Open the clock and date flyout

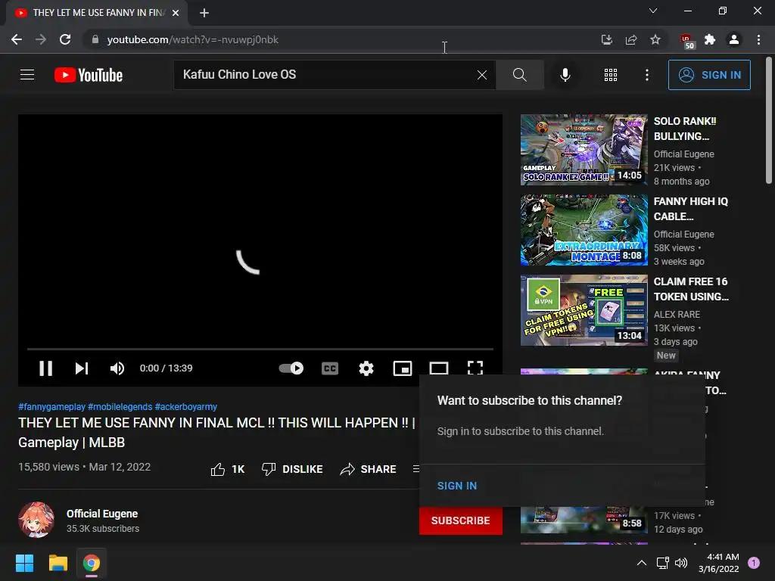[x=719, y=563]
